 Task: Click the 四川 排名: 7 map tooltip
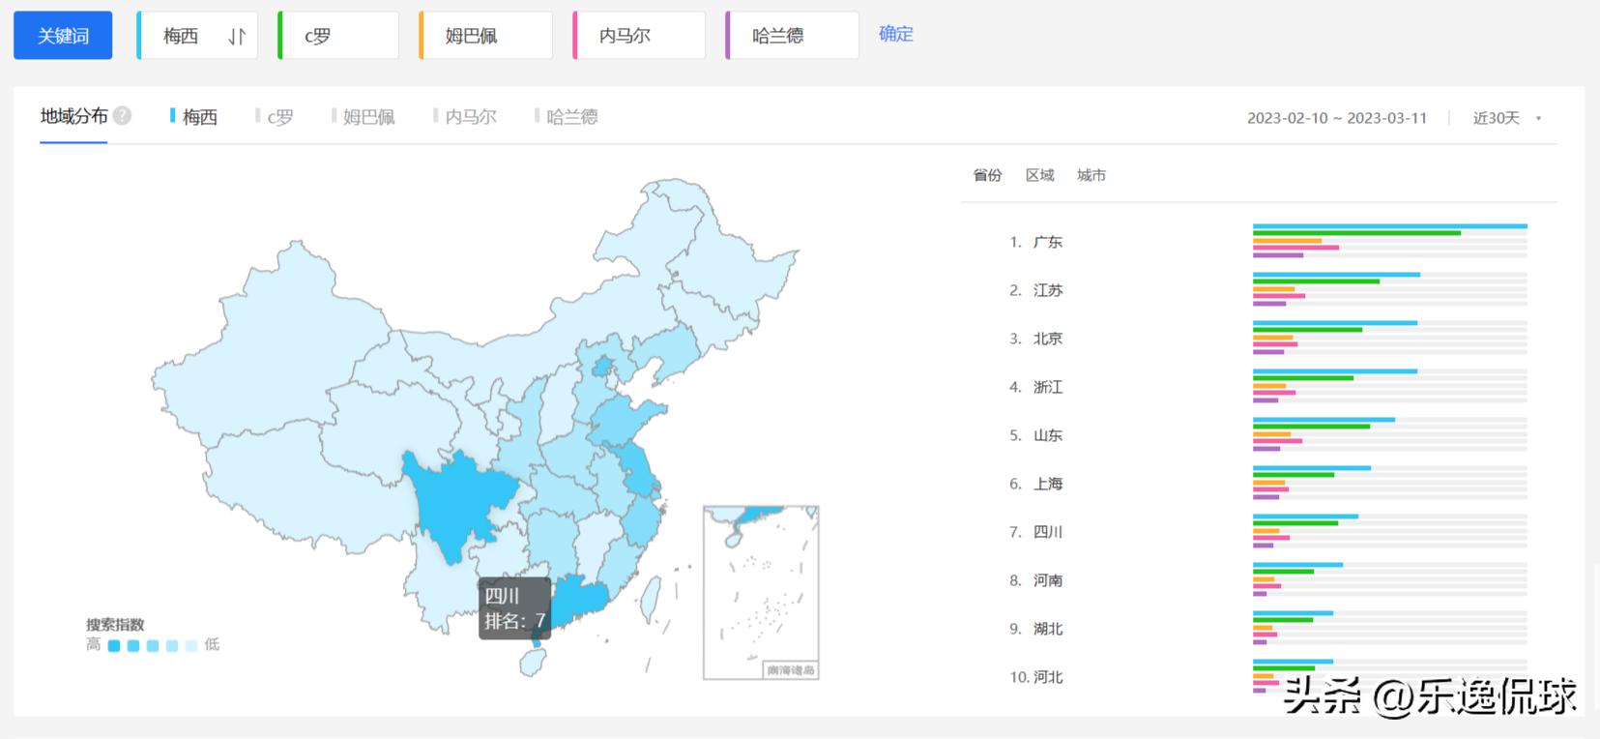click(514, 608)
